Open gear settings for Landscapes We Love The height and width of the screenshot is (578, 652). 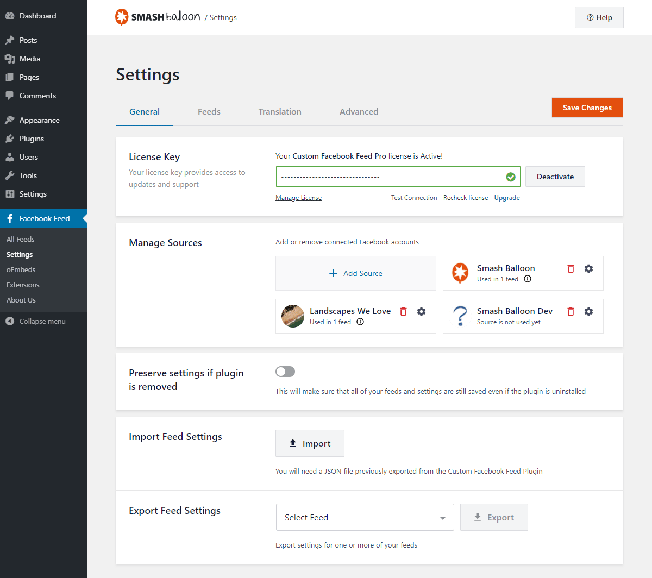[421, 311]
